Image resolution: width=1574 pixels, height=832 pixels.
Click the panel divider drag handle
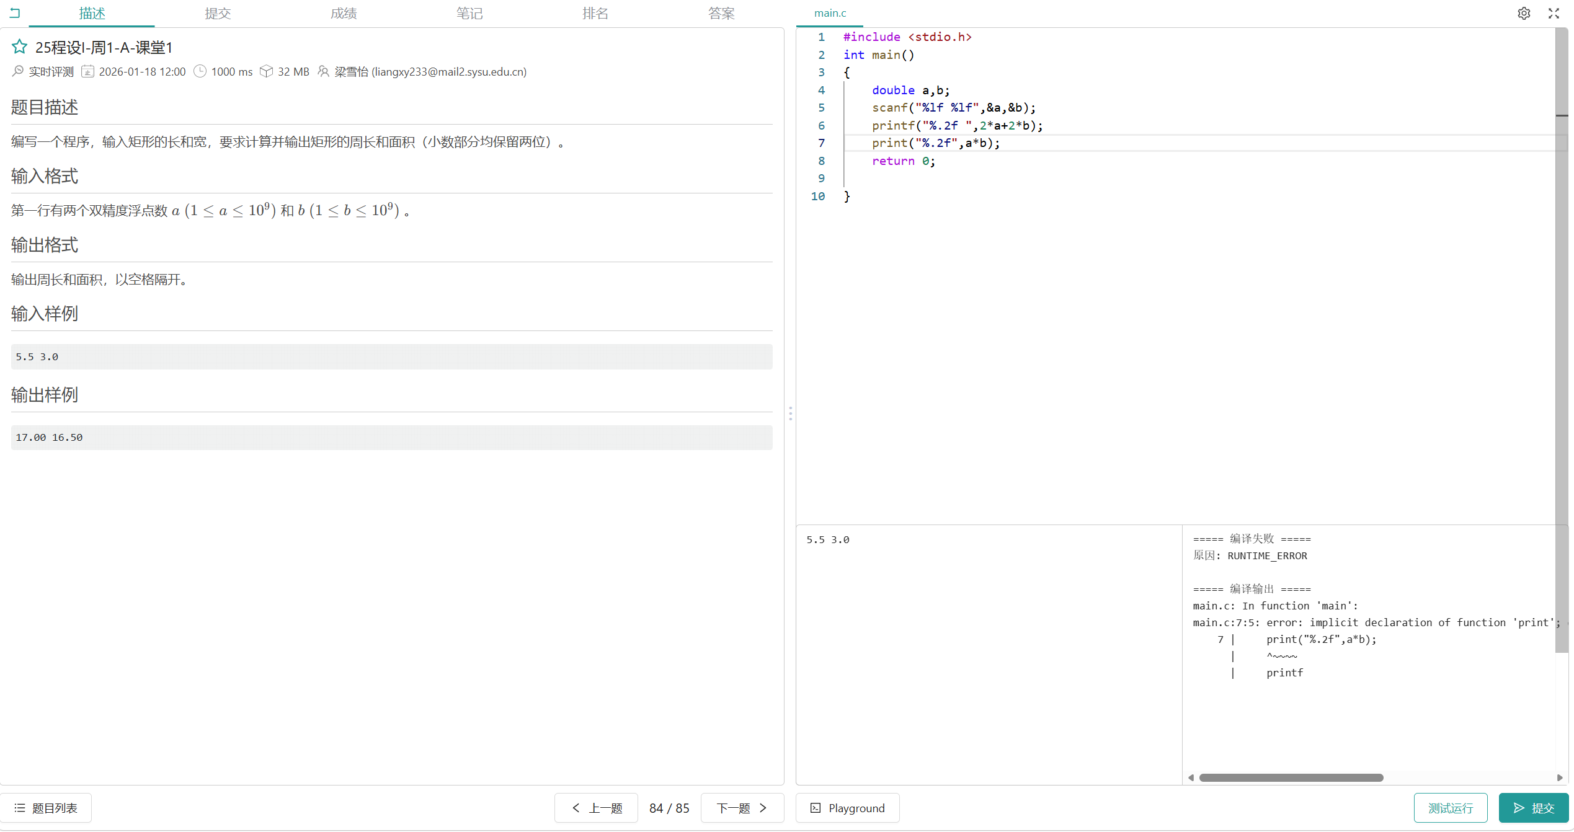(790, 414)
